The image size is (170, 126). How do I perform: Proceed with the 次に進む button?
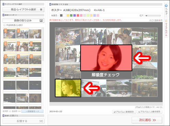point(147,120)
